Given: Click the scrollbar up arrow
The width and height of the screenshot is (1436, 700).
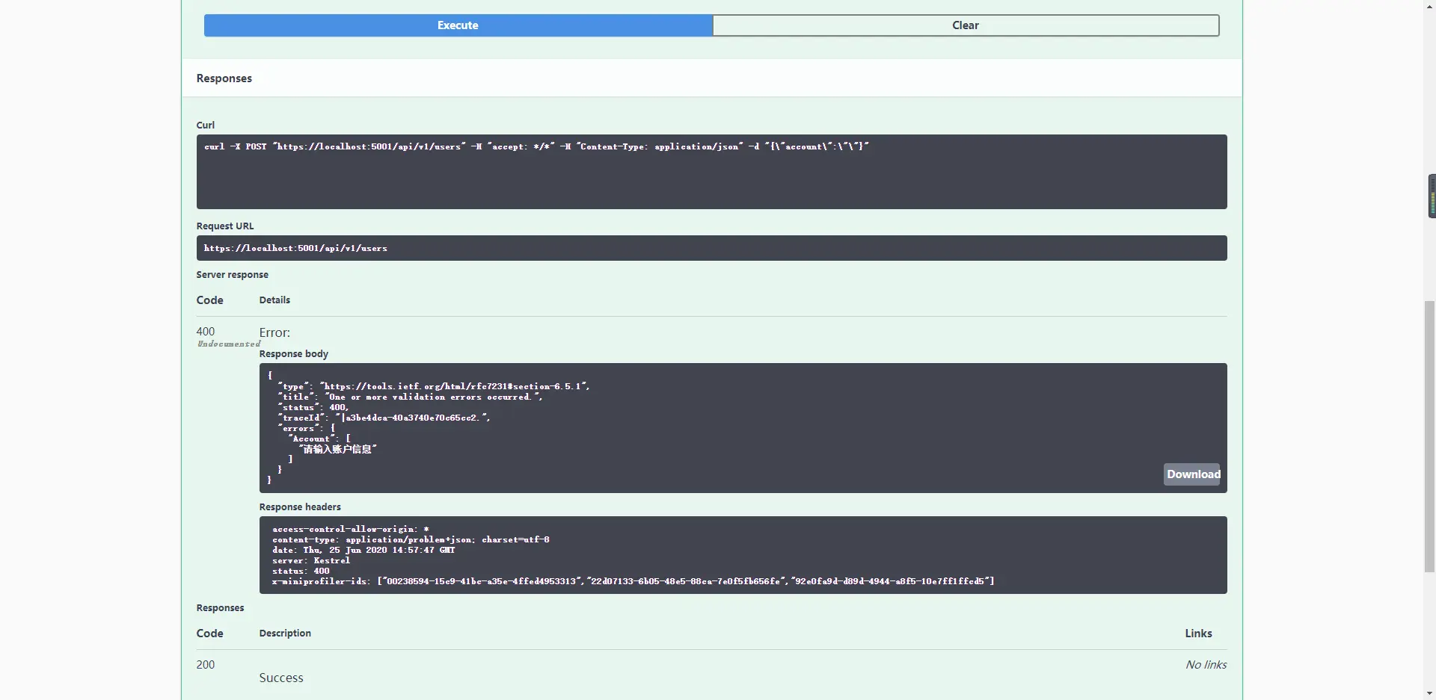Looking at the screenshot, I should click(x=1429, y=6).
